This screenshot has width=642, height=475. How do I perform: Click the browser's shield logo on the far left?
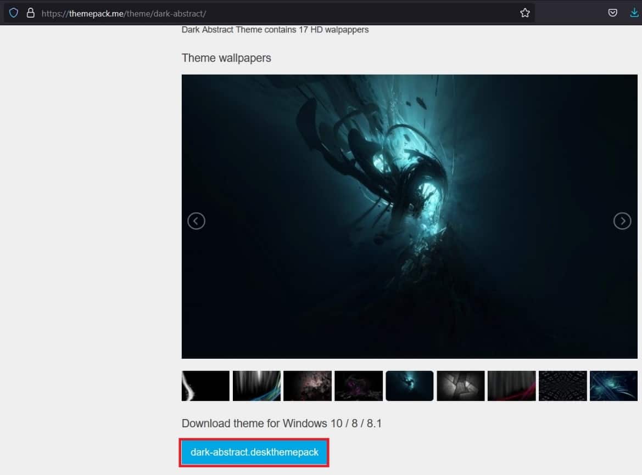(13, 12)
